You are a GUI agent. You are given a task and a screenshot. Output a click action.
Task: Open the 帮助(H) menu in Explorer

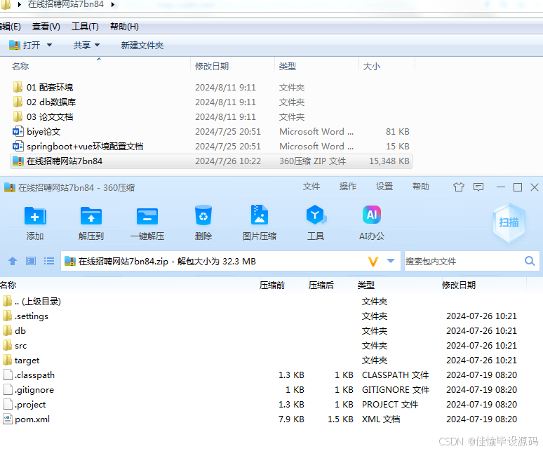[x=124, y=27]
